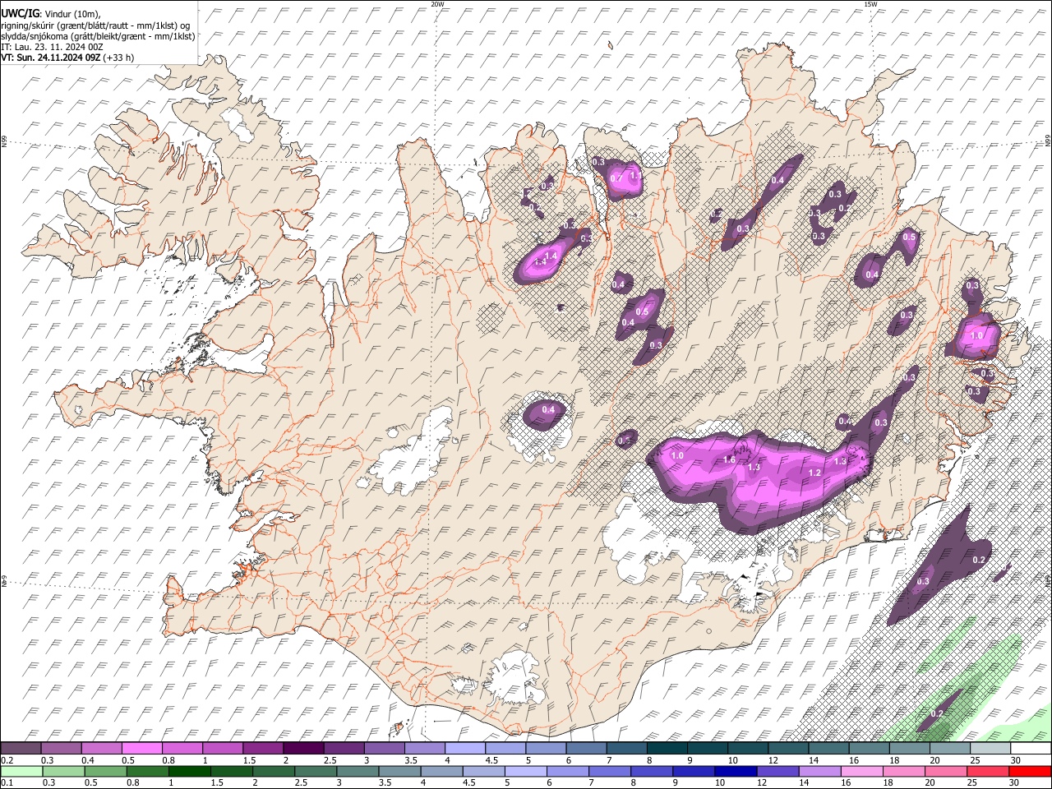
Task: Click the 'UWC/IG' title text
Action: click(x=20, y=13)
